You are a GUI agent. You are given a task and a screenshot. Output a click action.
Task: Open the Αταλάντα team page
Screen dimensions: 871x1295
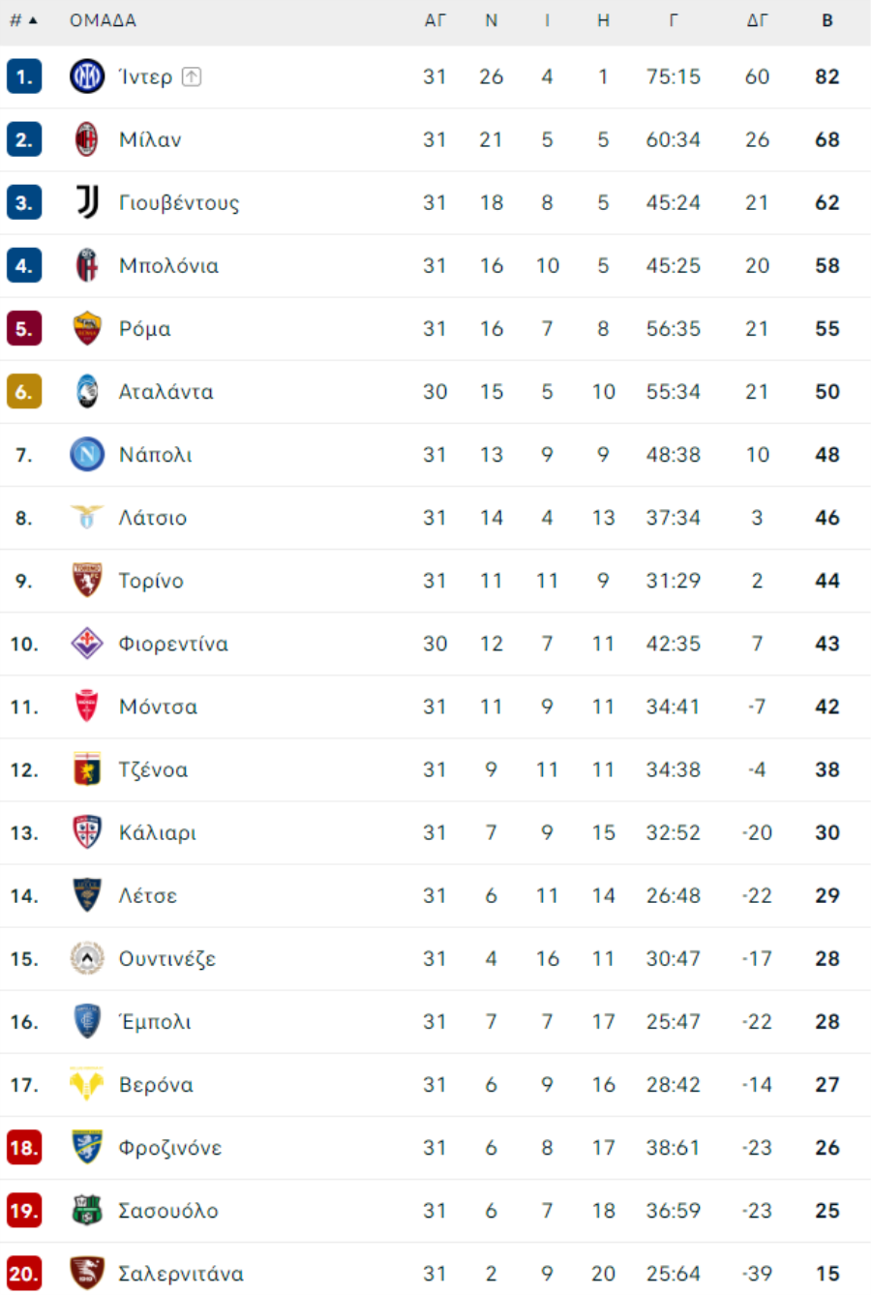[x=165, y=391]
